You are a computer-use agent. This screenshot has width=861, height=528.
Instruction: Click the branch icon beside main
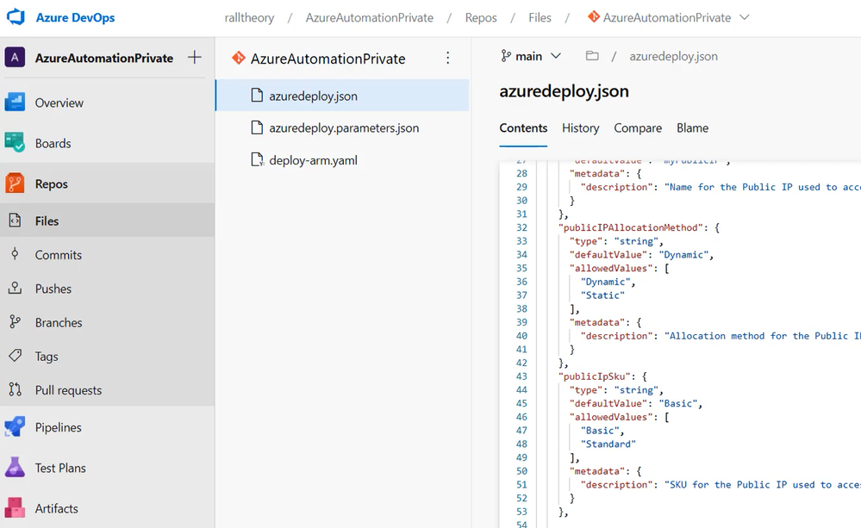pos(506,56)
